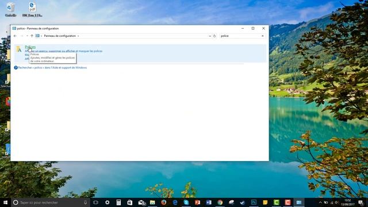Close the Panneau de configuration window

tap(263, 28)
